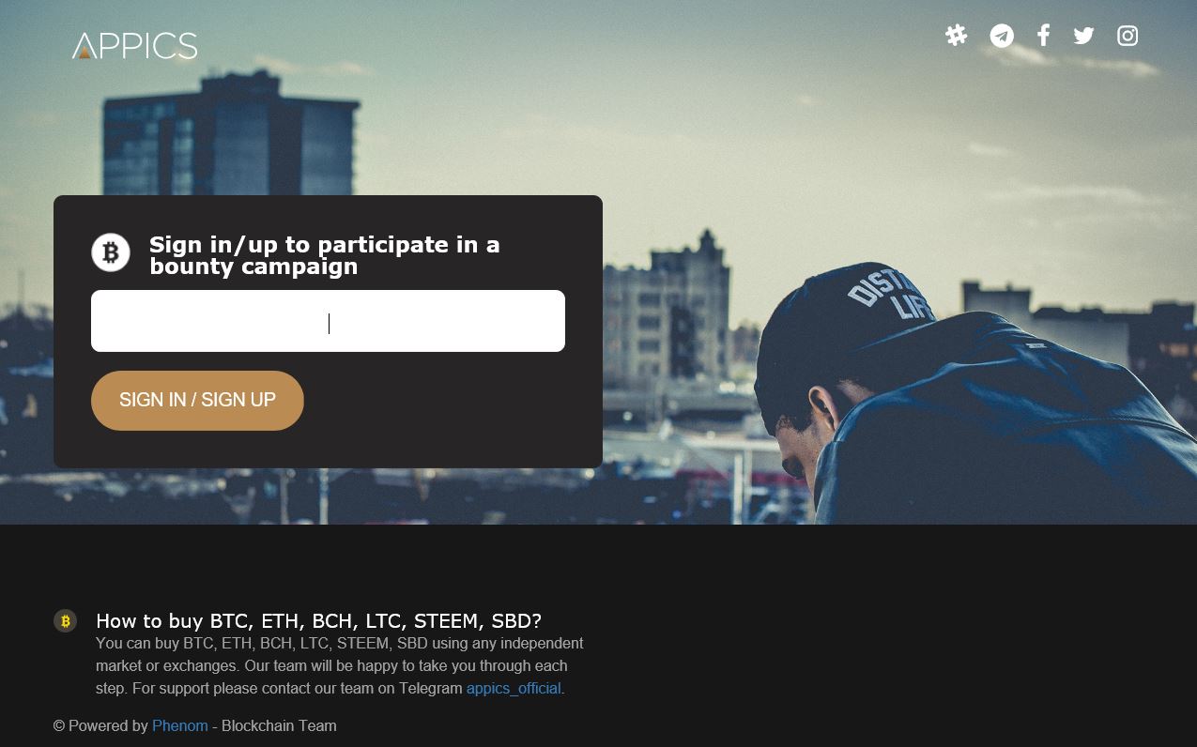Click the APPICS logo
The width and height of the screenshot is (1197, 747).
(x=134, y=45)
